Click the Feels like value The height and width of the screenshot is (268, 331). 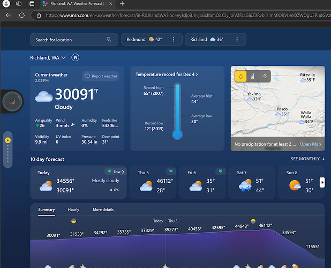coord(110,125)
